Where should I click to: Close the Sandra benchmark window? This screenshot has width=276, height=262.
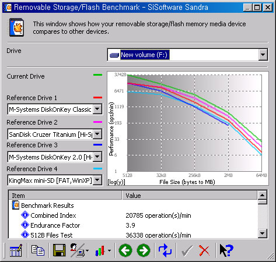click(268, 8)
